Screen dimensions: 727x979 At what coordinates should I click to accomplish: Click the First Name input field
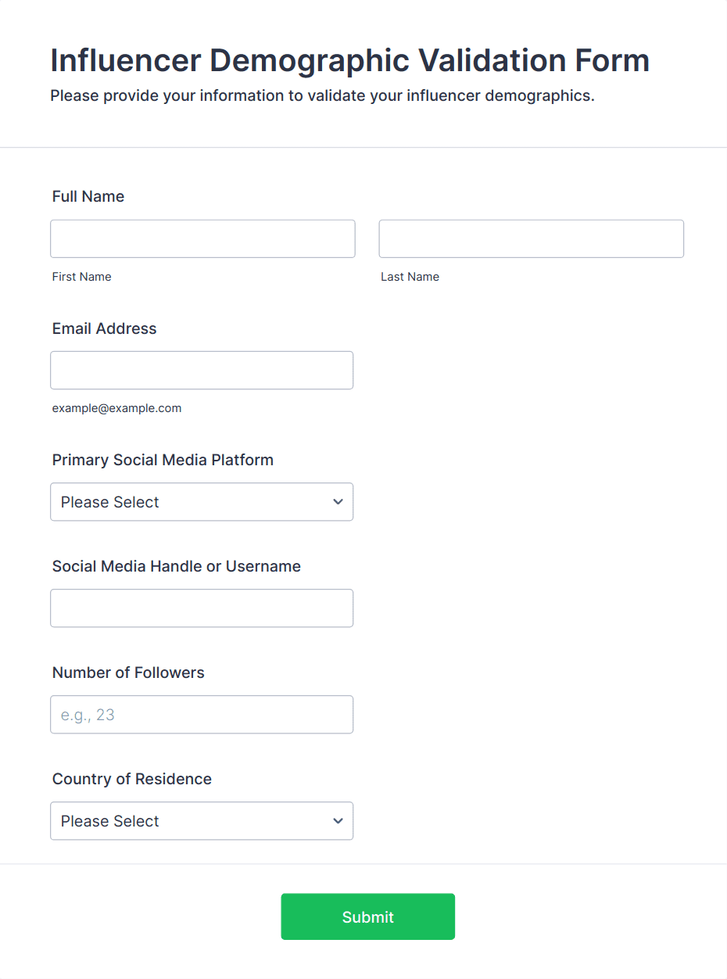(x=202, y=238)
